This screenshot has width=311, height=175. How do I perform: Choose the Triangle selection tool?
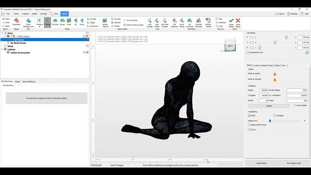[48, 22]
